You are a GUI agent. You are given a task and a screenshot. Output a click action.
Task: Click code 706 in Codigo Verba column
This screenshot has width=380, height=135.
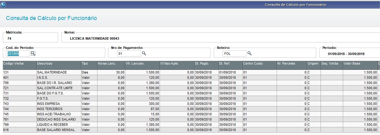point(6,83)
